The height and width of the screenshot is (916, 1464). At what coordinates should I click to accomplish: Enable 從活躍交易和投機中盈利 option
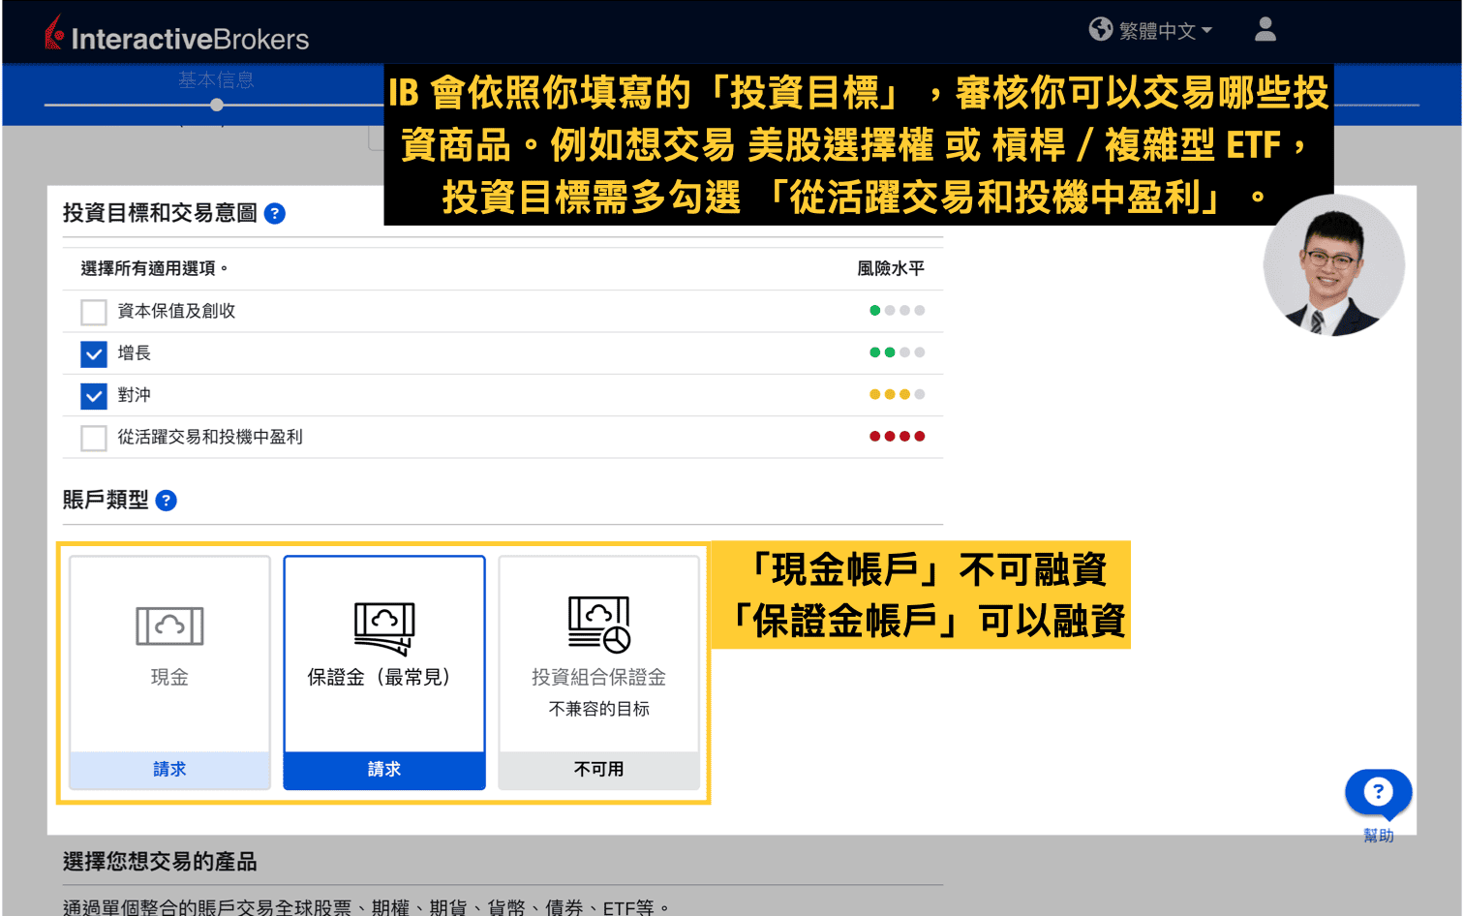click(x=93, y=438)
